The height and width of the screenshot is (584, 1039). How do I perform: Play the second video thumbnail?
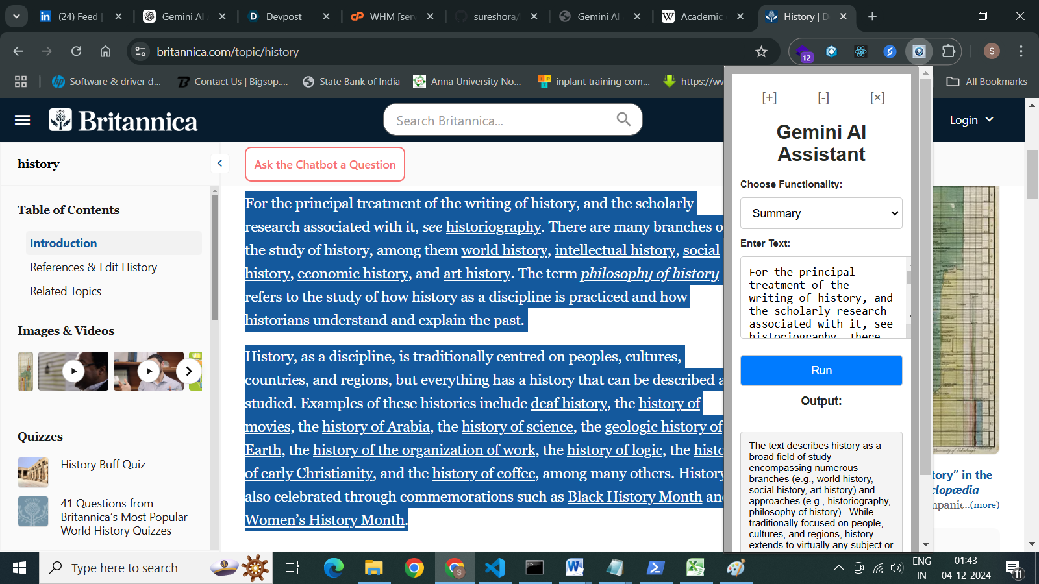tap(149, 371)
